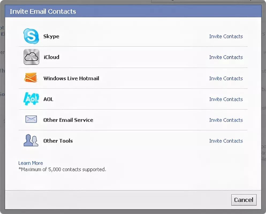Image resolution: width=266 pixels, height=214 pixels.
Task: Click the AOL logo icon
Action: click(31, 99)
